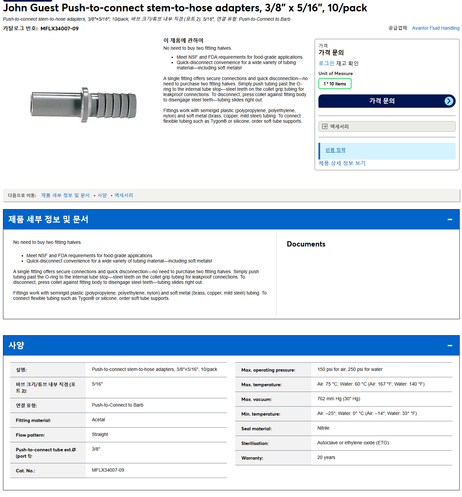Collapse the 사양 section with minus icon
The height and width of the screenshot is (497, 462).
click(x=450, y=346)
